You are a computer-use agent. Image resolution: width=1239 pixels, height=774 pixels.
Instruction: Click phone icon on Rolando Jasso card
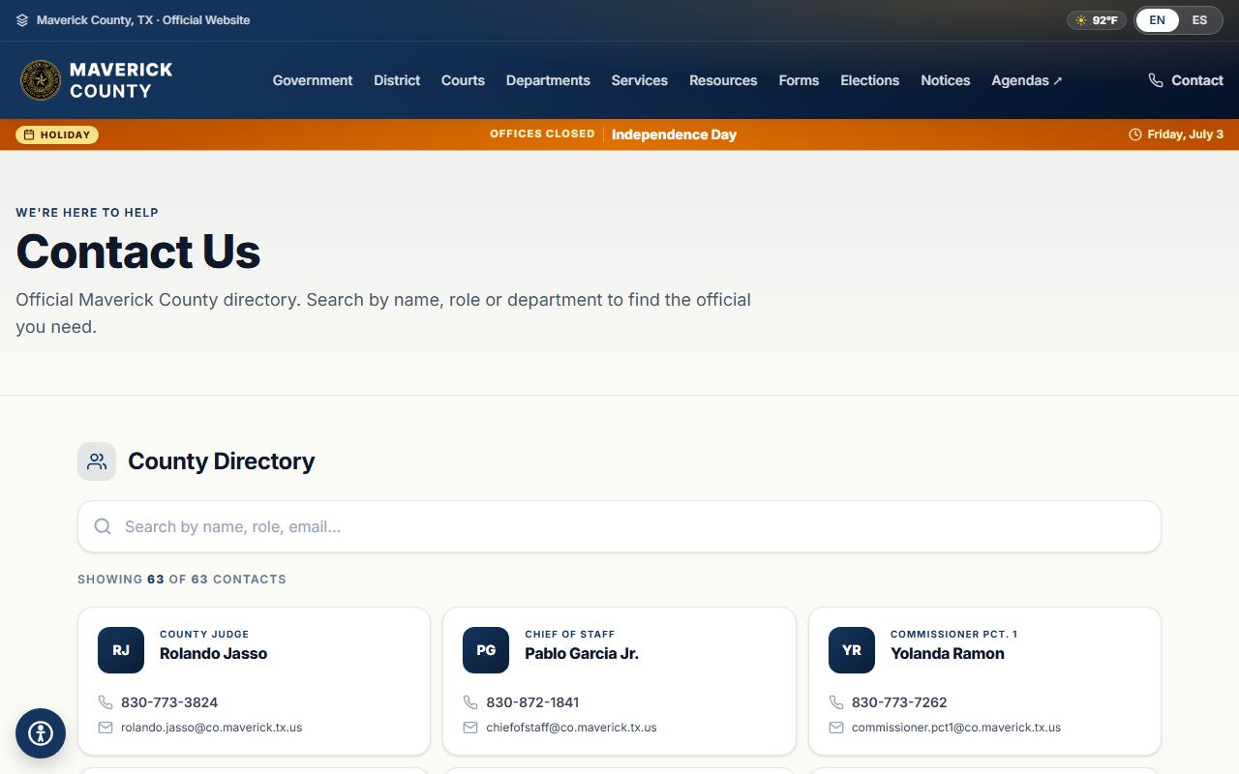coord(106,702)
